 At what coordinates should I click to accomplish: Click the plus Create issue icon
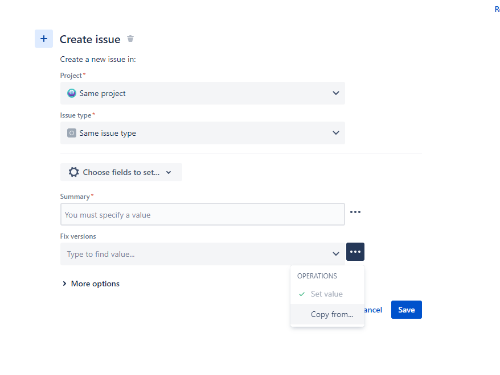click(44, 39)
